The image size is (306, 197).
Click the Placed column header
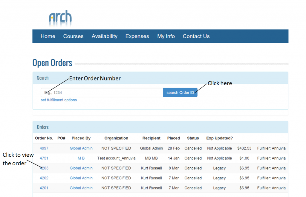[x=174, y=138]
